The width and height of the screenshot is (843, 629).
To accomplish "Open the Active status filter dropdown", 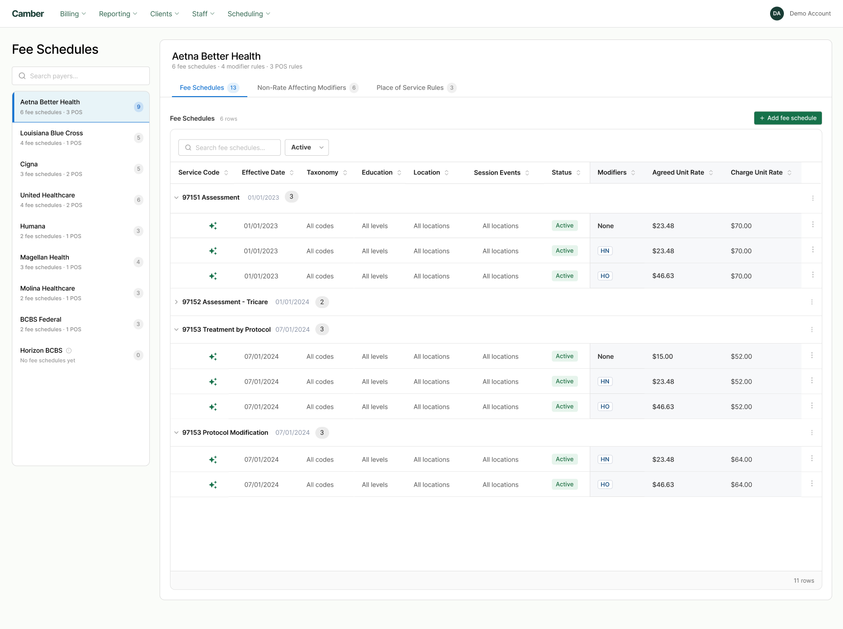I will 306,147.
